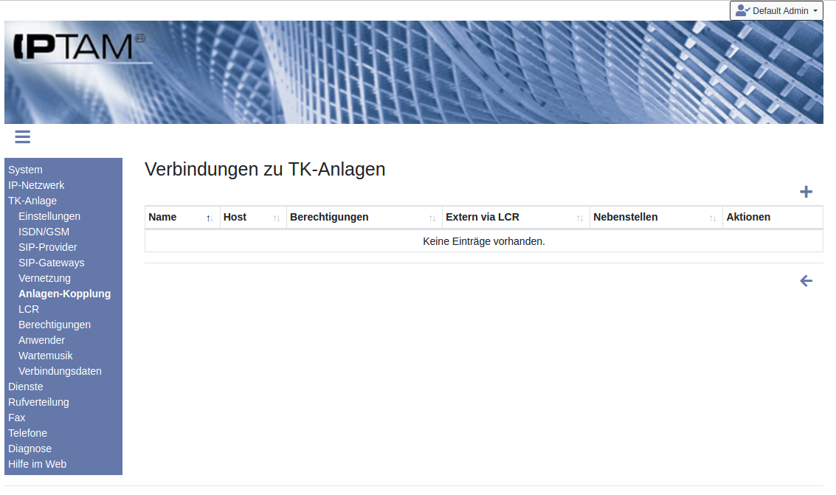Toggle the hamburger menu icon
836x495 pixels.
pyautogui.click(x=22, y=136)
